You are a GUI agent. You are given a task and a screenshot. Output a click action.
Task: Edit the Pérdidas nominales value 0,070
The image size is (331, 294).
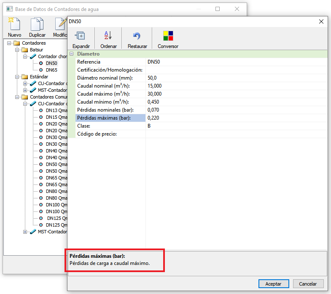[236, 110]
